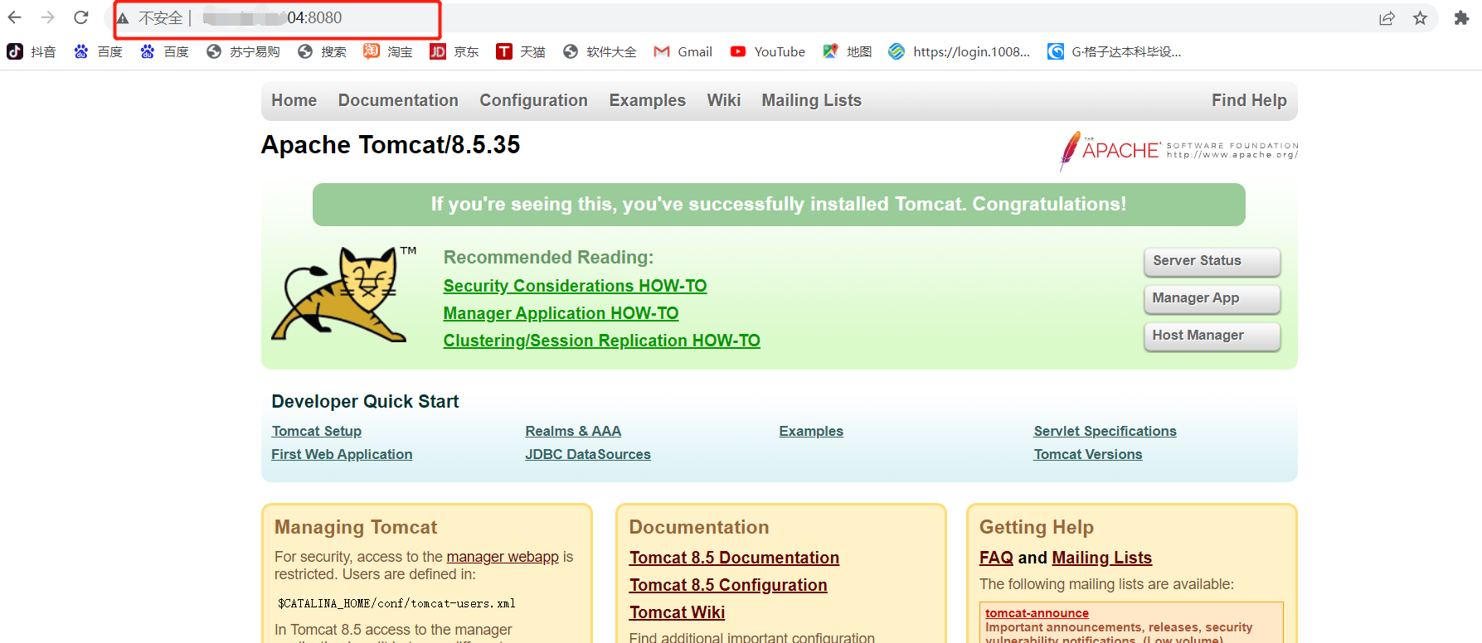Click the $CATALINA_HOME/conf/tomcat-users.xml path text

pyautogui.click(x=396, y=603)
